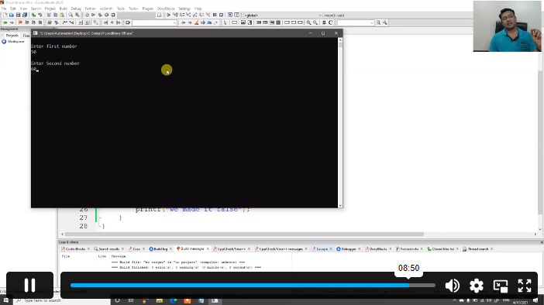Mute the video with the speaker button
This screenshot has width=544, height=305.
[453, 286]
